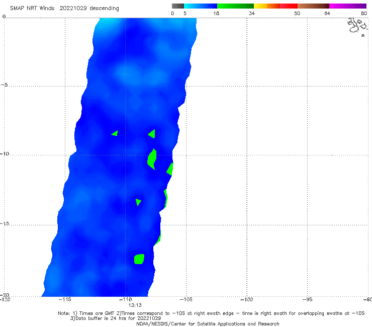372x327 pixels.
Task: Click the 'Data buffer is 24 hrs' note
Action: [x=116, y=318]
